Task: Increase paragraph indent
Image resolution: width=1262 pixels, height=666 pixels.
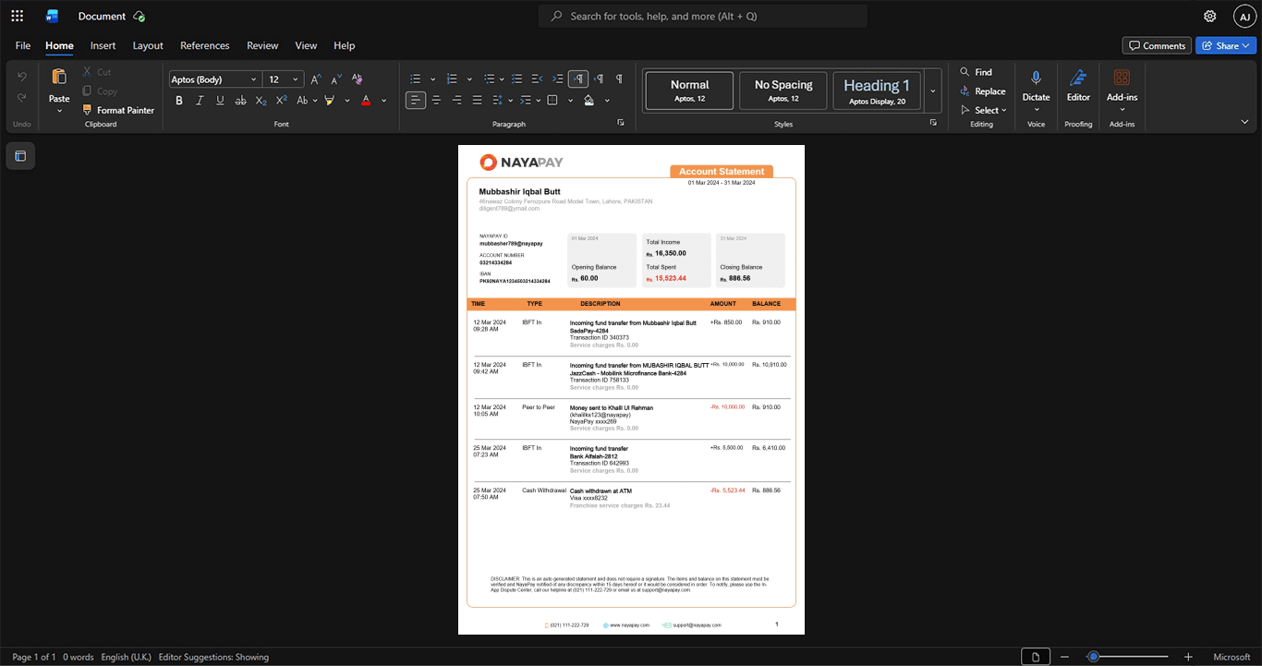Action: (x=557, y=79)
